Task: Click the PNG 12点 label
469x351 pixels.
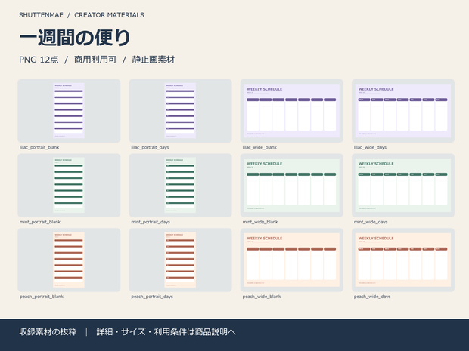Action: (x=39, y=60)
